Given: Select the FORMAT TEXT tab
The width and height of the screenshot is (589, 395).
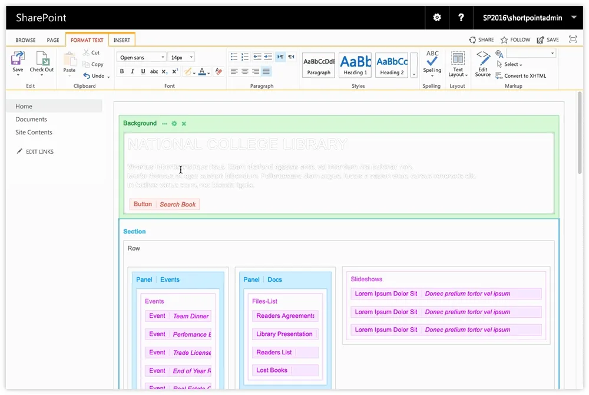Looking at the screenshot, I should click(87, 40).
